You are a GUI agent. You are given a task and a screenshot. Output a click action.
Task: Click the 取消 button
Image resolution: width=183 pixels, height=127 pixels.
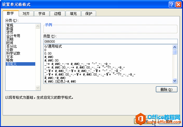click(x=169, y=121)
